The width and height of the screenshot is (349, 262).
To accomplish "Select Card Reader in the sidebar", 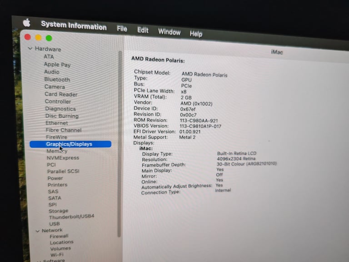I will click(x=61, y=94).
